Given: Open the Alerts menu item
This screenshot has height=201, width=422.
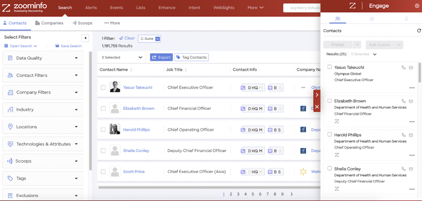Looking at the screenshot, I should 91,8.
